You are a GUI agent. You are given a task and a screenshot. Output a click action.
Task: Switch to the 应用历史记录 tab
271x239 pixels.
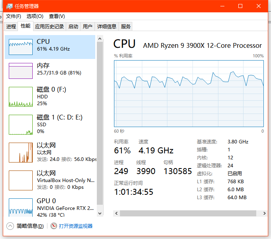49,27
